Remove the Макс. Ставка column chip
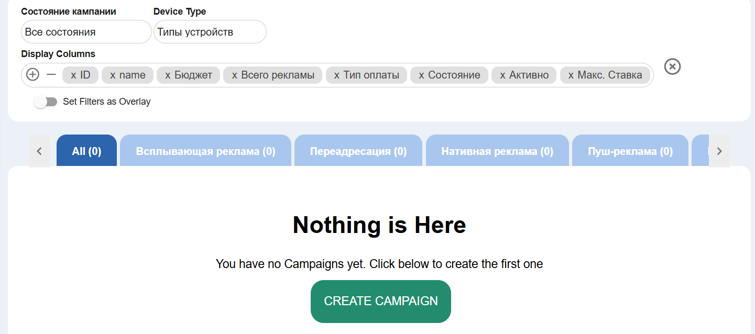Viewport: 755px width, 334px height. pyautogui.click(x=571, y=75)
